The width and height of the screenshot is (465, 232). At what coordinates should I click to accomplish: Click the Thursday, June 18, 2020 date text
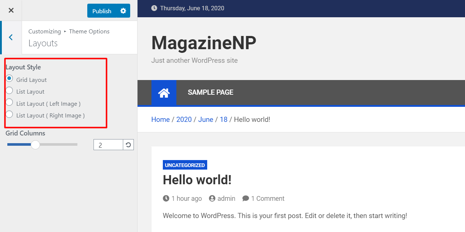(x=192, y=8)
